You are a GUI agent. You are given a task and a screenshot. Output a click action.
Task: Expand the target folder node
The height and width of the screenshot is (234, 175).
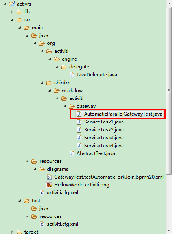(x=12, y=232)
